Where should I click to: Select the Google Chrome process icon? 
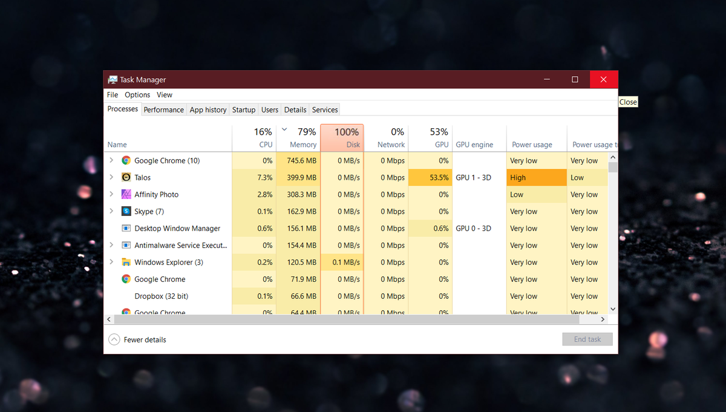pyautogui.click(x=126, y=160)
